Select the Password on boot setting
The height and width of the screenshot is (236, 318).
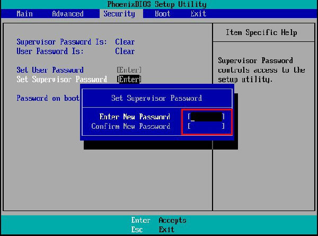48,98
